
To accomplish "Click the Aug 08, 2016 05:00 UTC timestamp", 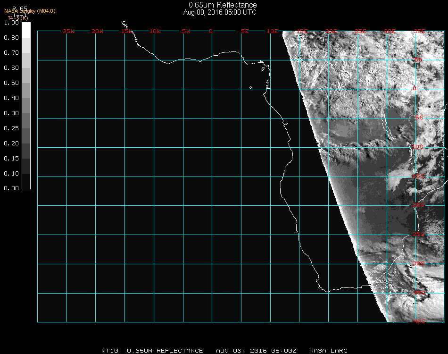I will tap(220, 12).
